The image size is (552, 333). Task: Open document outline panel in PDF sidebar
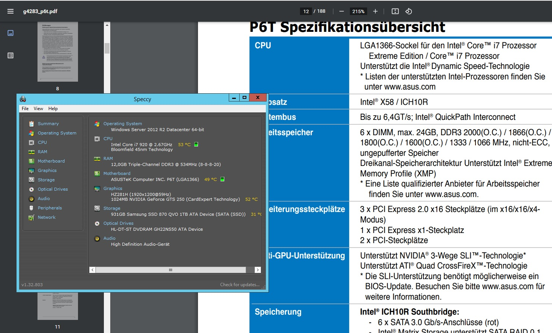10,55
